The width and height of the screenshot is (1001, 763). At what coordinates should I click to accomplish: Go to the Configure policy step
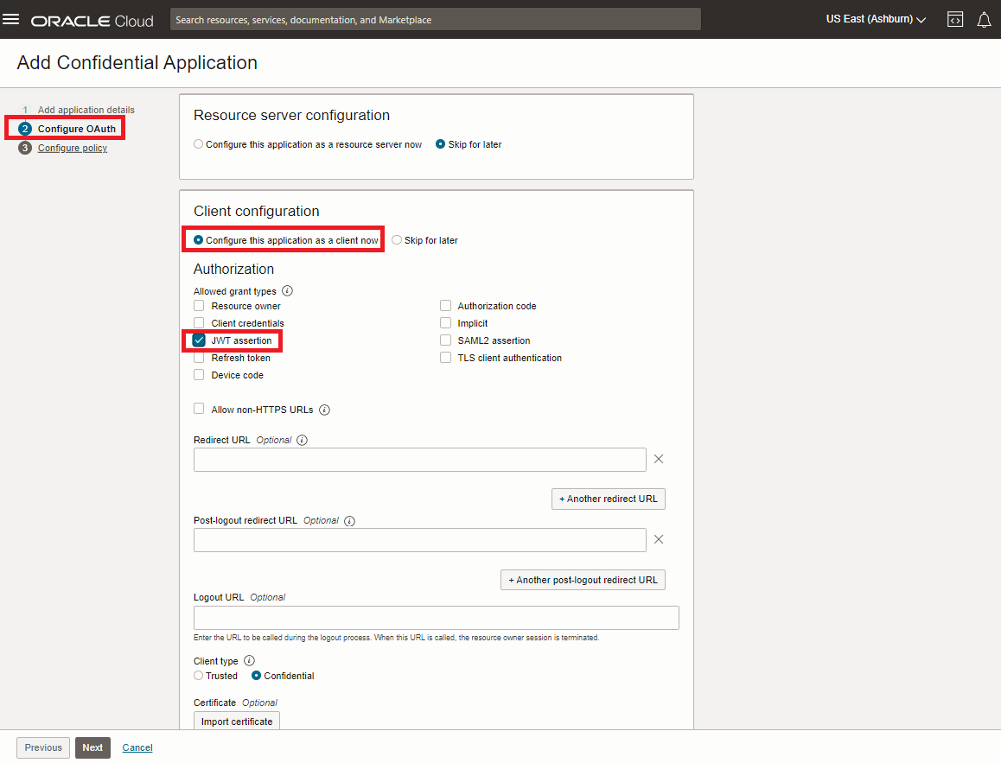tap(72, 148)
